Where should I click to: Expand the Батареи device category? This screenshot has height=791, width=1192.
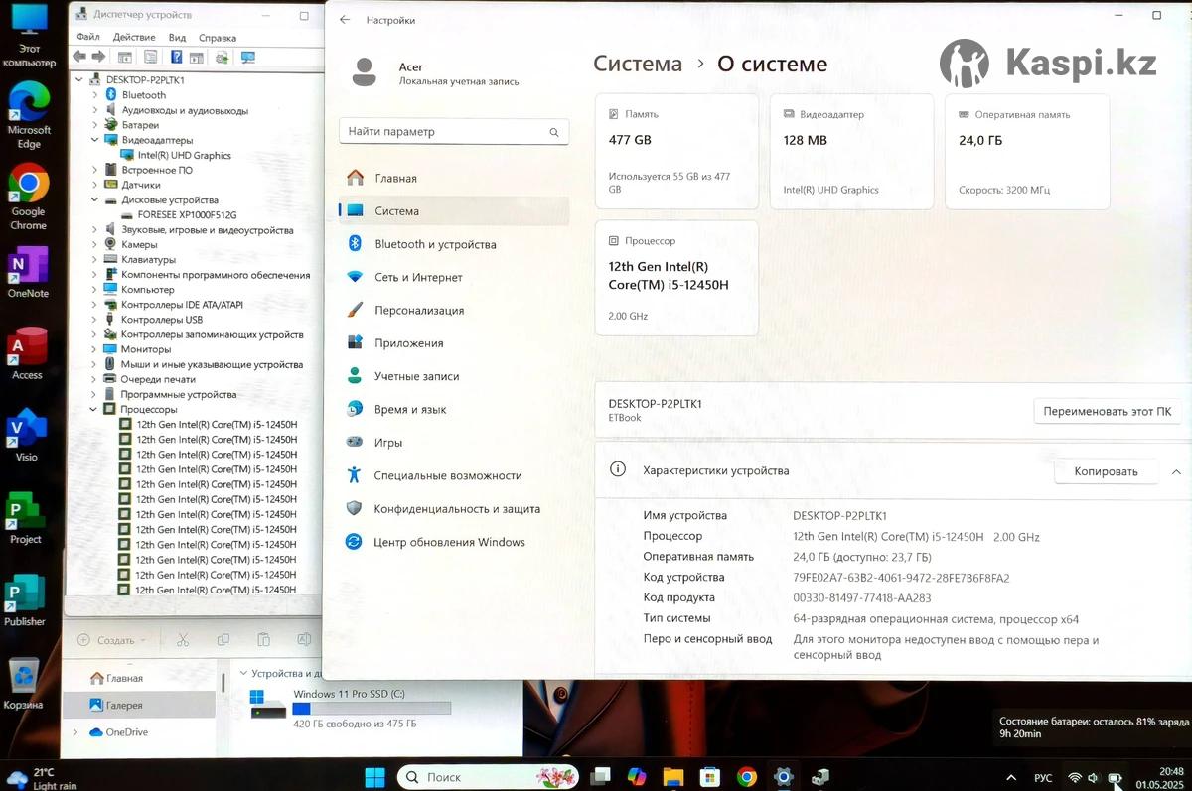(x=95, y=125)
